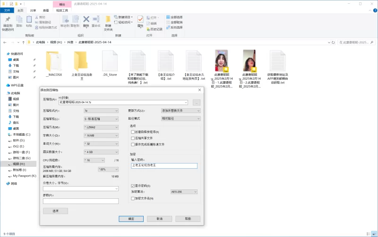
Task: Open the archive format dropdown showing 7z
Action: pyautogui.click(x=101, y=111)
